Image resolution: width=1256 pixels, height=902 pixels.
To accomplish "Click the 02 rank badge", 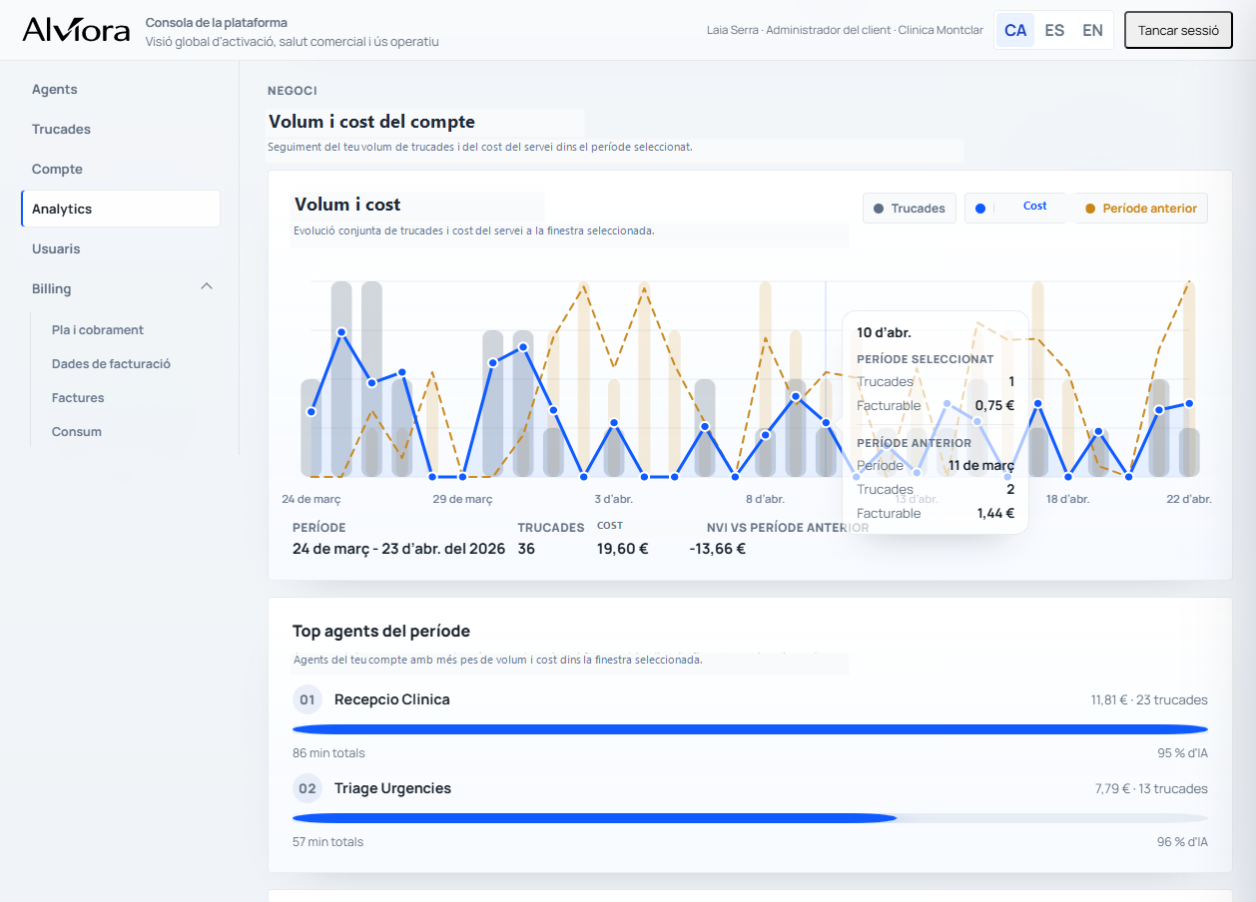I will 308,789.
